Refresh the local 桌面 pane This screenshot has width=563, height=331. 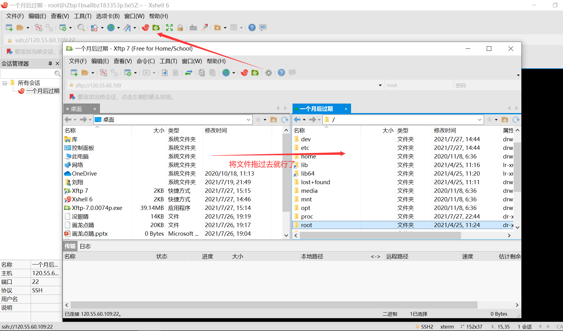285,120
